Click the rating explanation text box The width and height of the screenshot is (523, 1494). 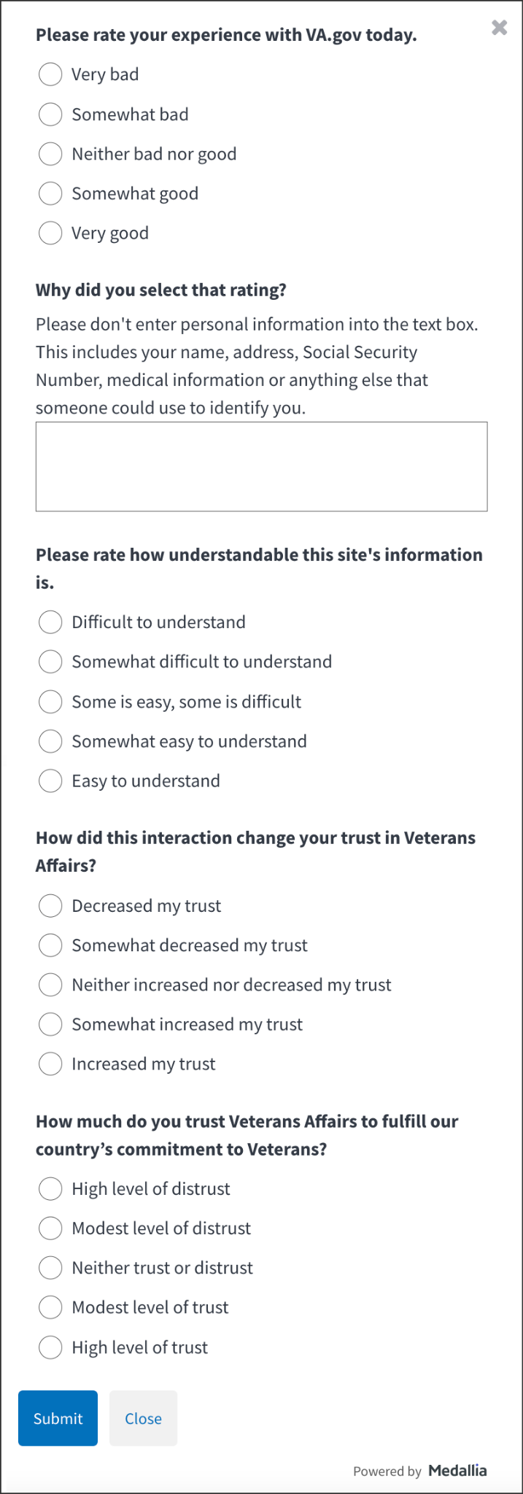pos(261,466)
